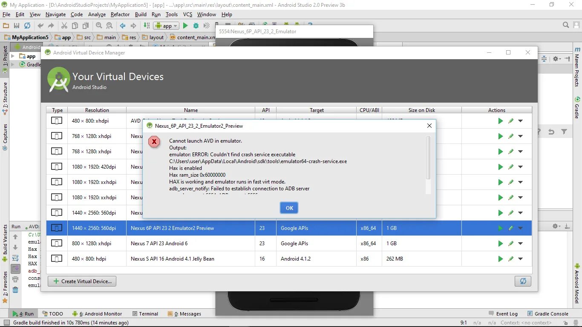Viewport: 582px width, 327px height.
Task: Open the Terminal tool window tab
Action: [145, 314]
